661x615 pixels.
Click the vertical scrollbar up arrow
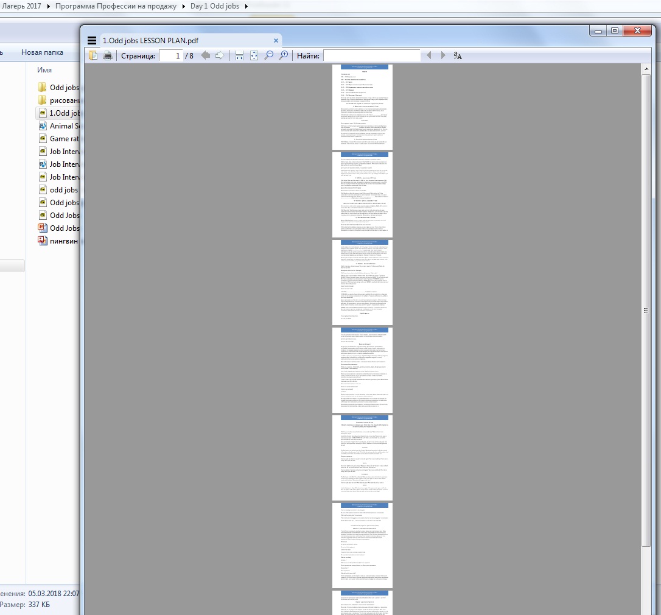(x=646, y=68)
